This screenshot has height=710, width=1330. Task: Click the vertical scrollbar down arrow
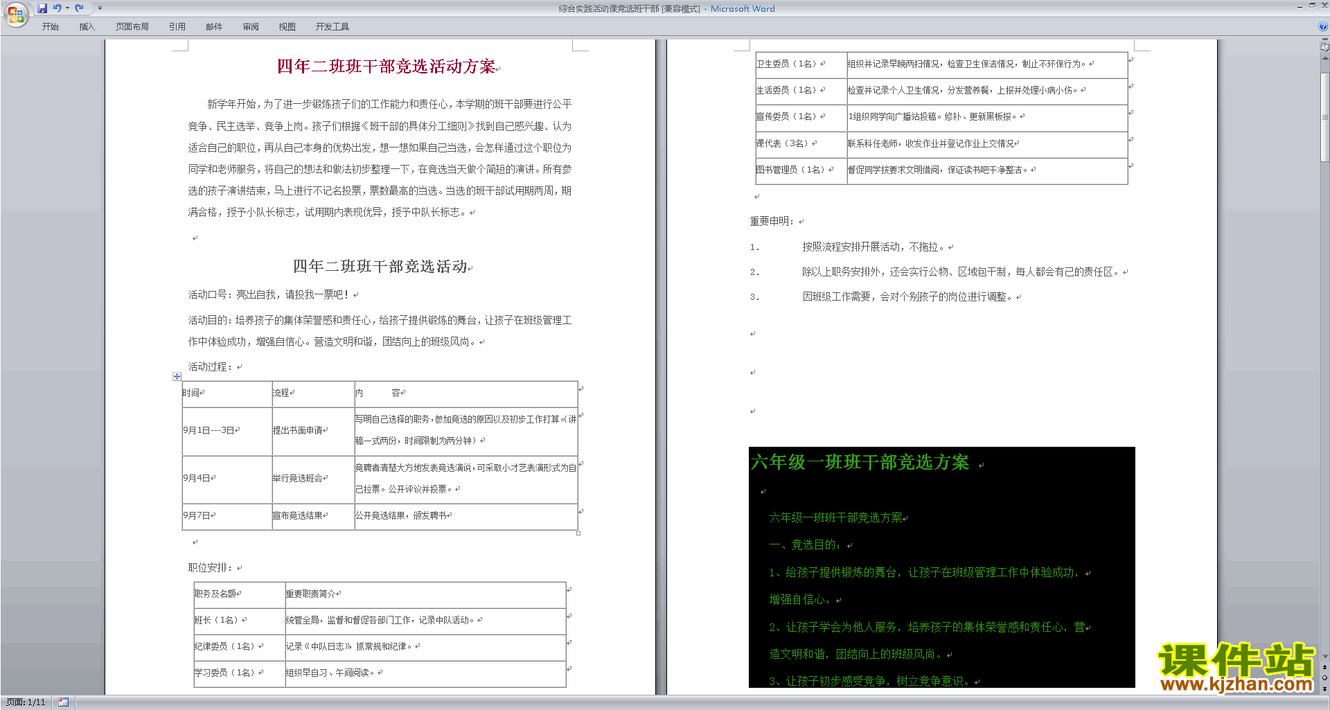pyautogui.click(x=1324, y=656)
